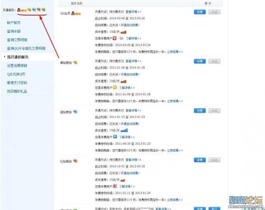Click 开通自动续费 link for QQ会员

point(129,25)
